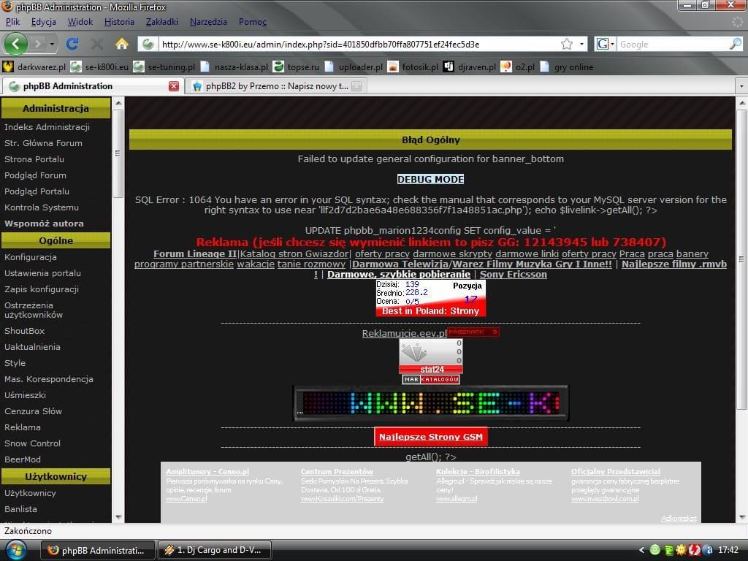Open the fotosik.pl bookmark
Screen dimensions: 748x561
pyautogui.click(x=413, y=66)
